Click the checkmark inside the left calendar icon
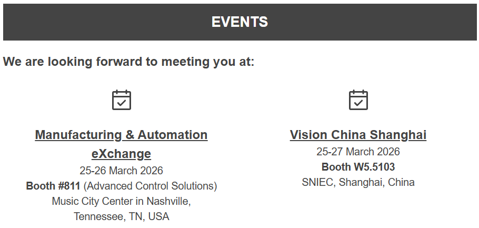This screenshot has width=479, height=228. tap(122, 103)
